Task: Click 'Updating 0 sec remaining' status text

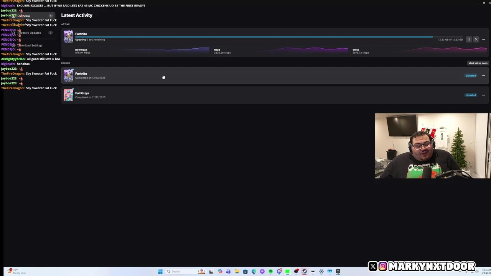Action: tap(90, 39)
